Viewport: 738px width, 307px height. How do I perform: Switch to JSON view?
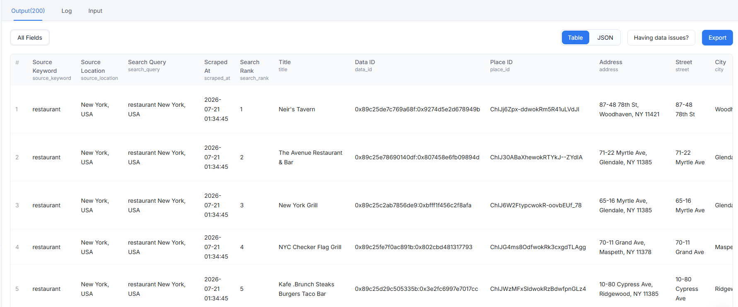(x=605, y=38)
